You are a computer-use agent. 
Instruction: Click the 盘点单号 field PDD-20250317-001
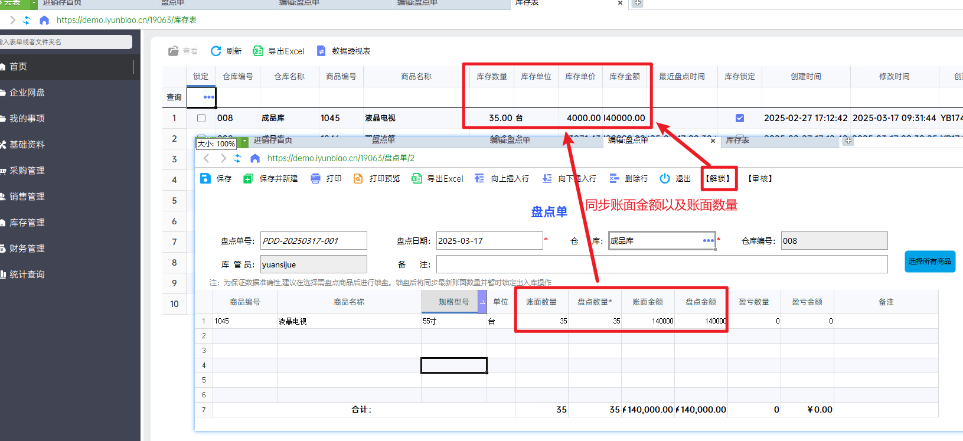314,241
